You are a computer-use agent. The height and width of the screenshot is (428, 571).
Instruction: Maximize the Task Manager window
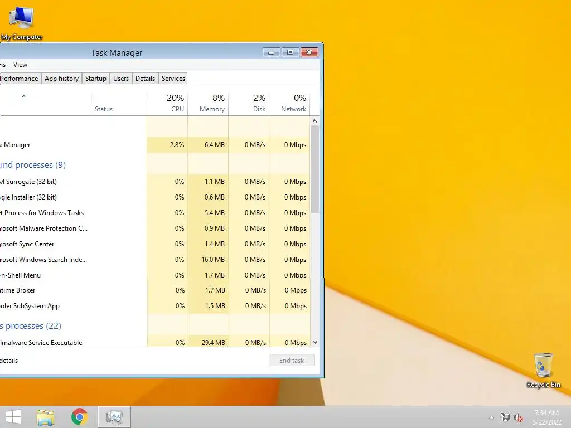[x=290, y=52]
